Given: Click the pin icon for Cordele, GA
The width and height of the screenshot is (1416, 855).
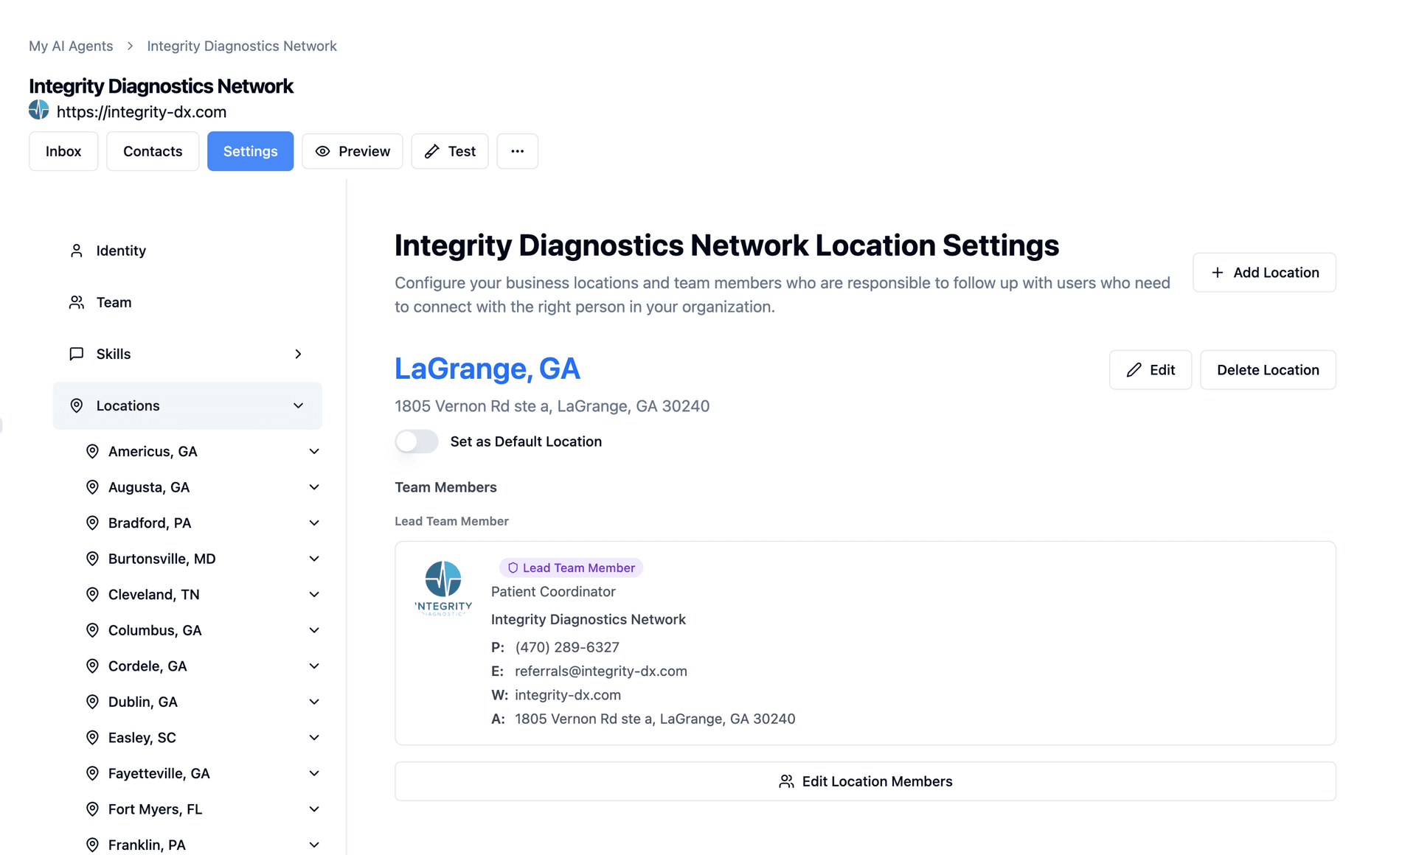Looking at the screenshot, I should 92,666.
